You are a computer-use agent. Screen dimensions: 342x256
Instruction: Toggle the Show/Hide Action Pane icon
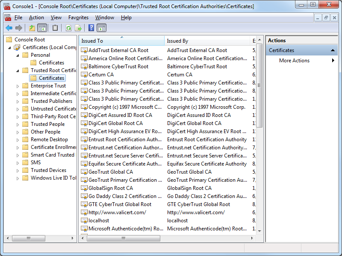[x=101, y=28]
